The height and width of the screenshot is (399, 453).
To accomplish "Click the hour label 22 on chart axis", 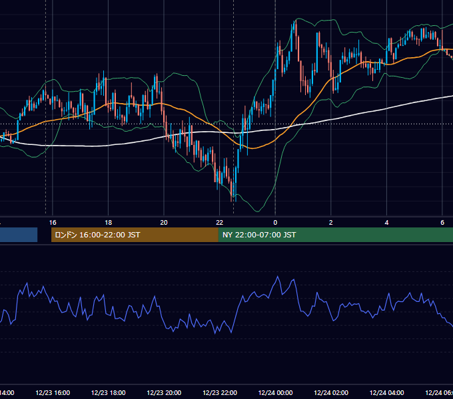I will [220, 223].
